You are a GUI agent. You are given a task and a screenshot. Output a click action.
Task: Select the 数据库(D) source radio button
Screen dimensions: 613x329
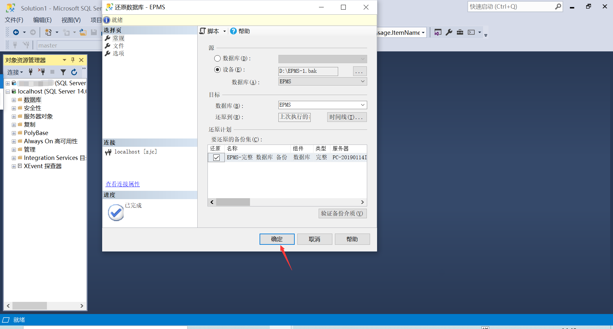click(217, 58)
